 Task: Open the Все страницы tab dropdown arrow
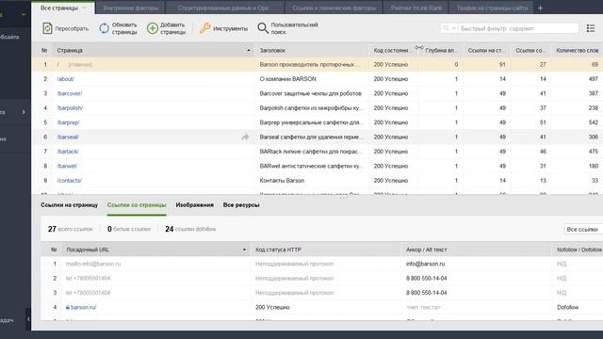(85, 8)
